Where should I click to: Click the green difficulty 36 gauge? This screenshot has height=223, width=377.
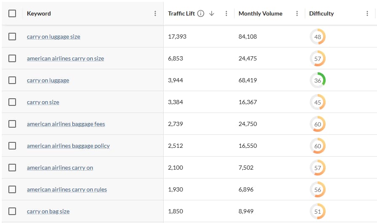point(318,80)
